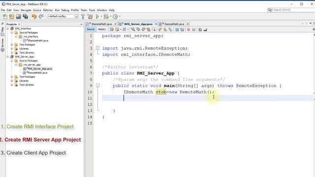The image size is (315, 177).
Task: Click the Profile Project icon
Action: [115, 16]
